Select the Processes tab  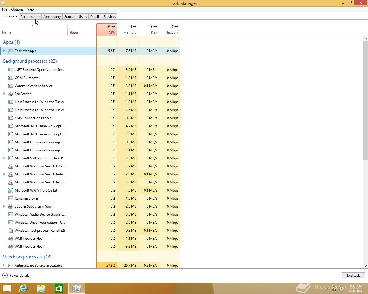click(9, 16)
